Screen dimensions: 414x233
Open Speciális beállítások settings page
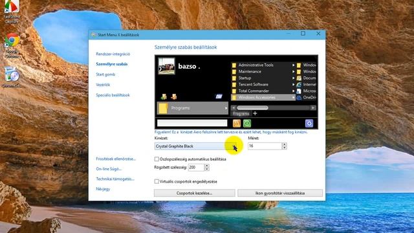(x=113, y=95)
